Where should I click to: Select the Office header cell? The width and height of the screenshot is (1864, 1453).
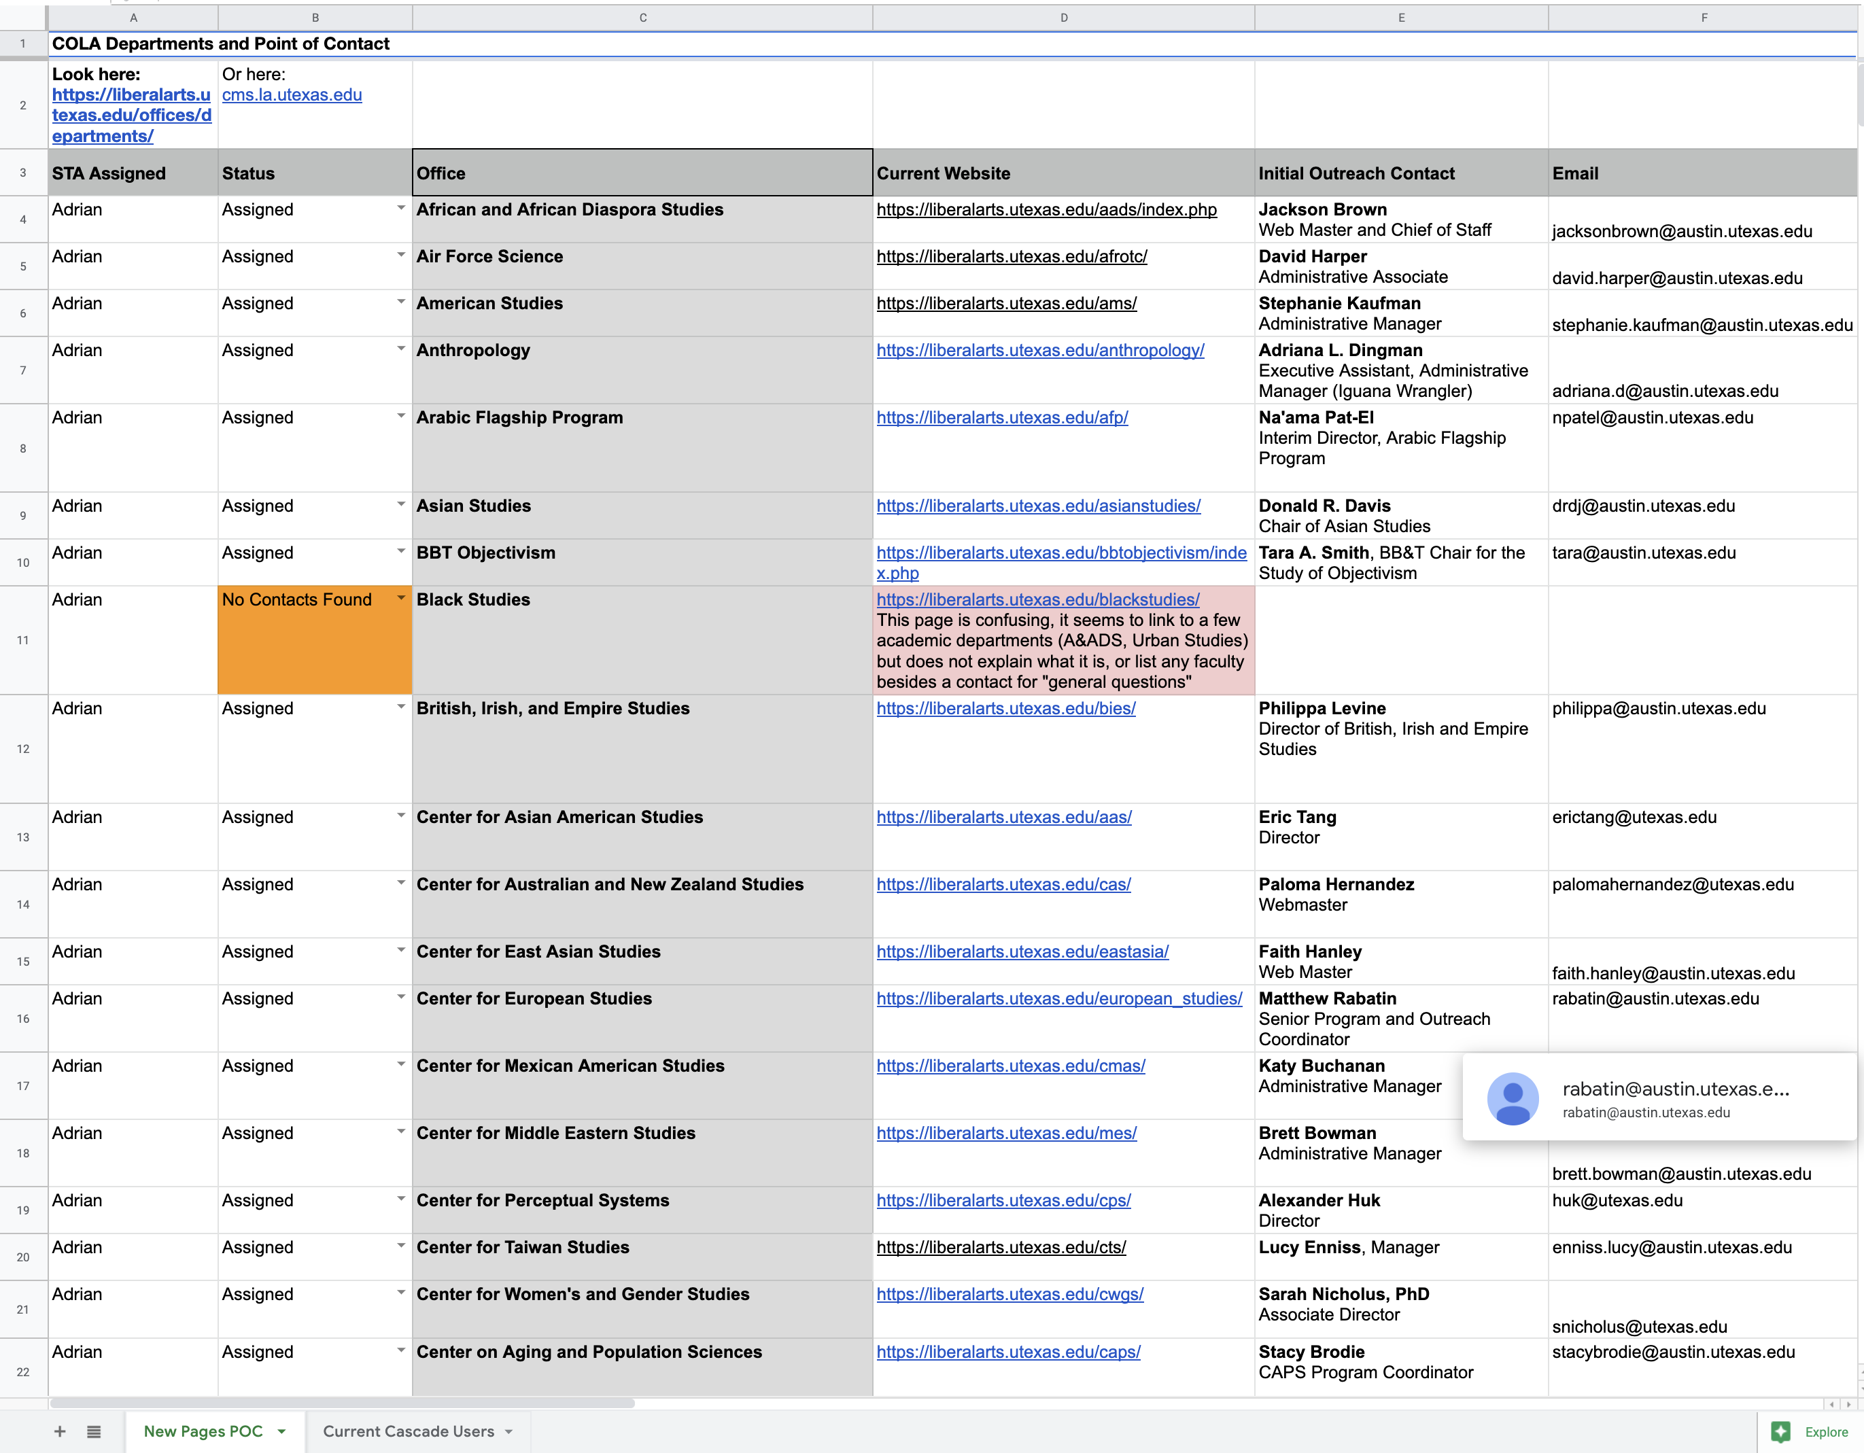click(x=642, y=173)
